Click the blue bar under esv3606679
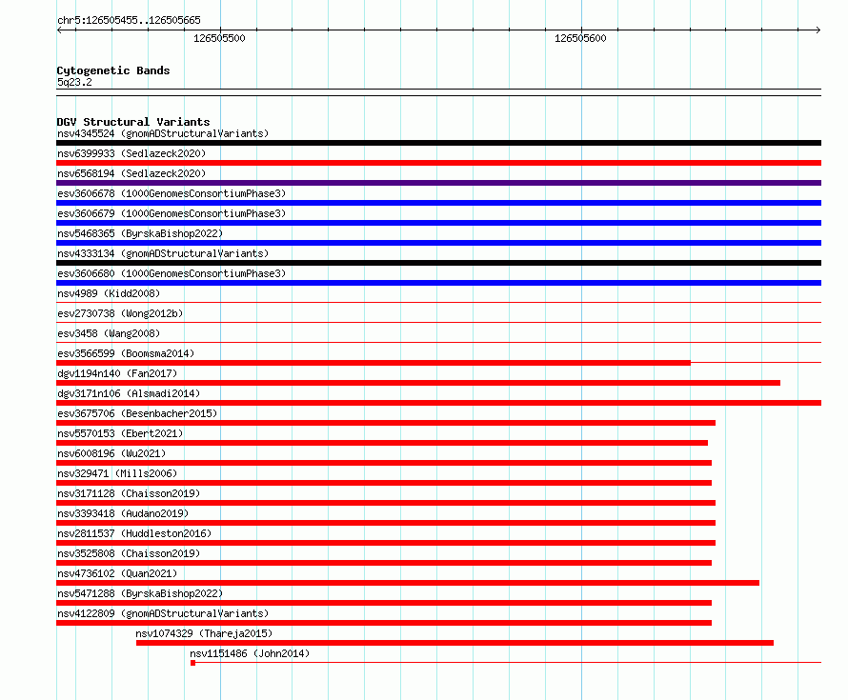This screenshot has height=700, width=848. click(438, 223)
